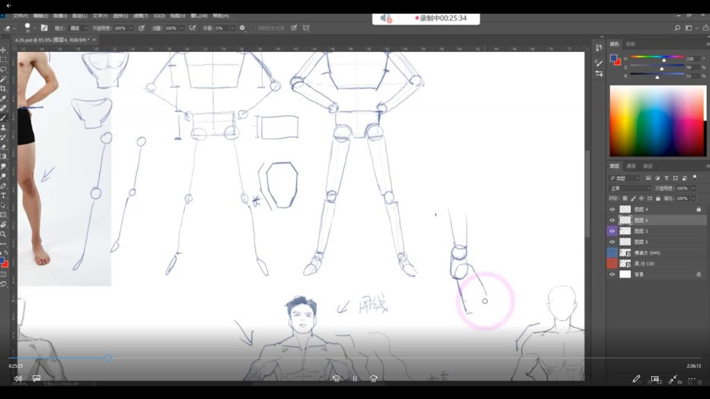Select the Type tool

3,196
